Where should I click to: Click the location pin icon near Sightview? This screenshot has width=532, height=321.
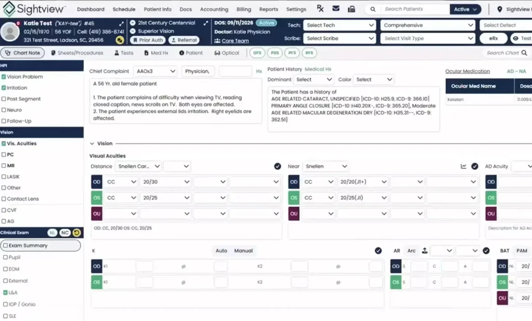click(x=499, y=9)
